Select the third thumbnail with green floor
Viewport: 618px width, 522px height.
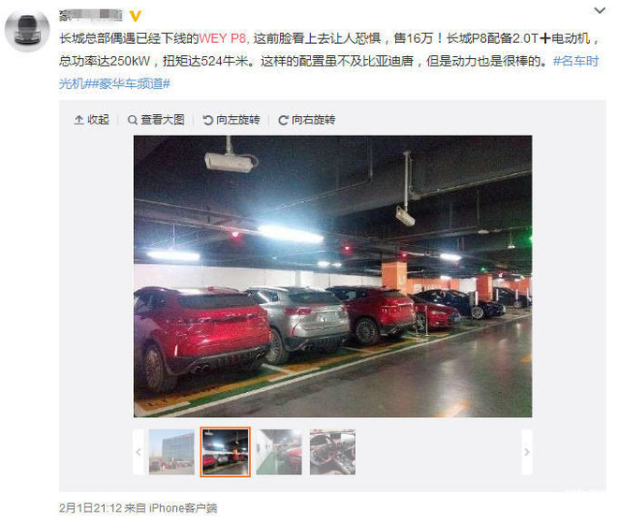click(x=279, y=452)
